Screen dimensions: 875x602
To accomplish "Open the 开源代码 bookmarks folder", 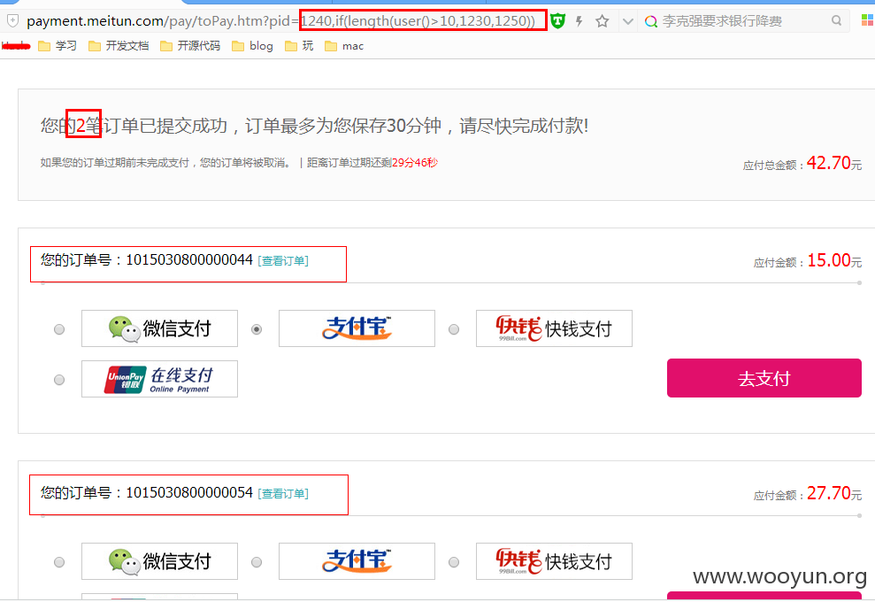I will tap(190, 46).
